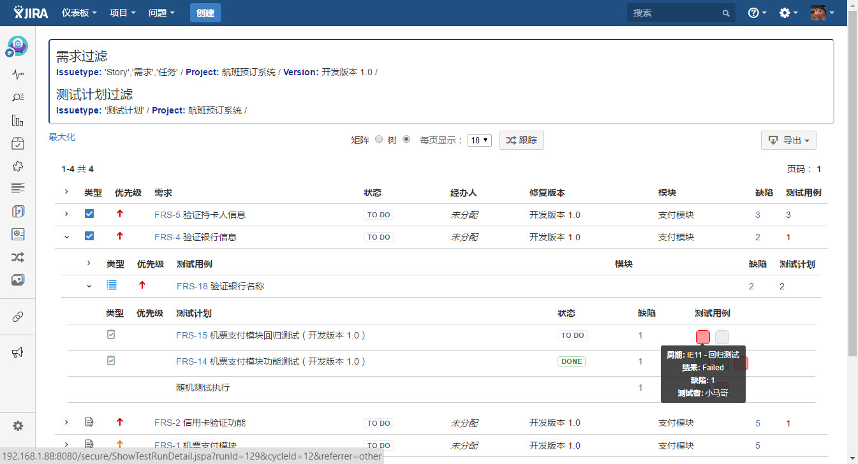Screen dimensions: 858x464
Task: Open issue FRS-2 link
Action: pyautogui.click(x=167, y=423)
